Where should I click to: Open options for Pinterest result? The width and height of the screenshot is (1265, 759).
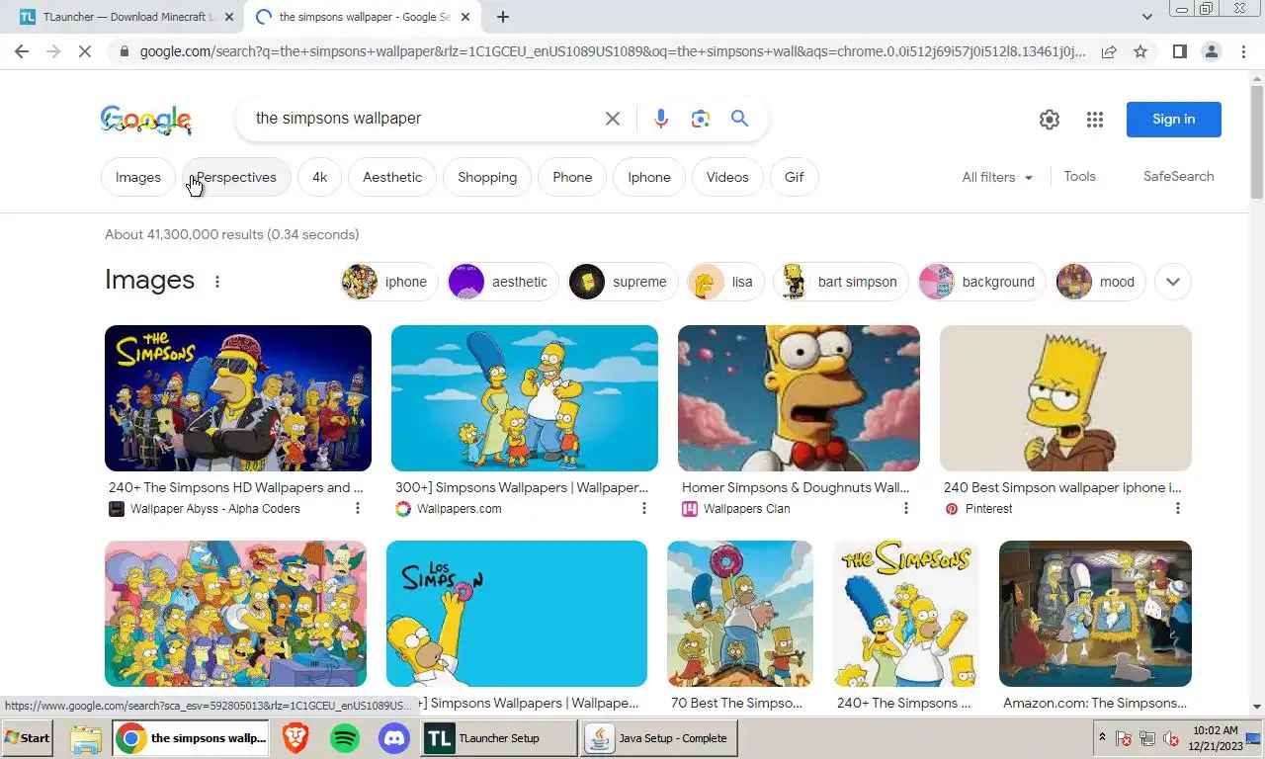point(1178,508)
